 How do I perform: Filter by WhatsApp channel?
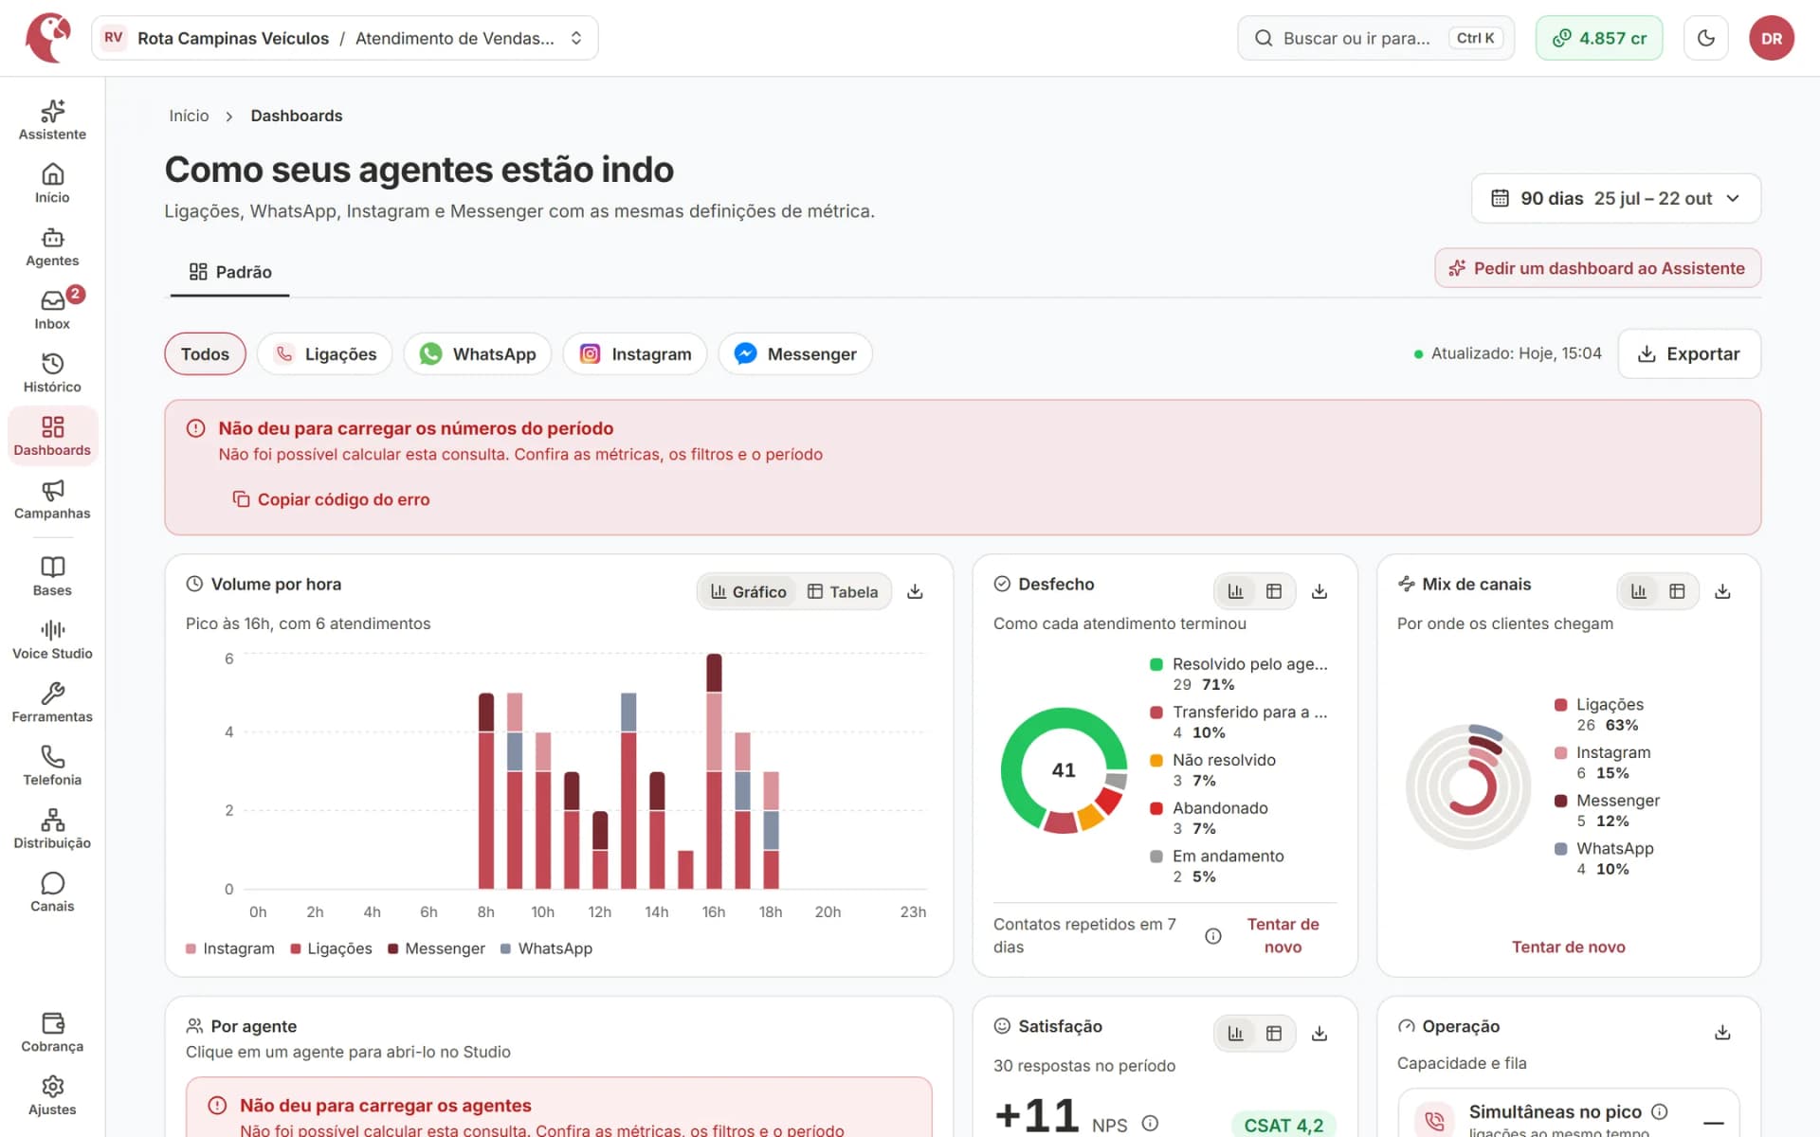478,353
